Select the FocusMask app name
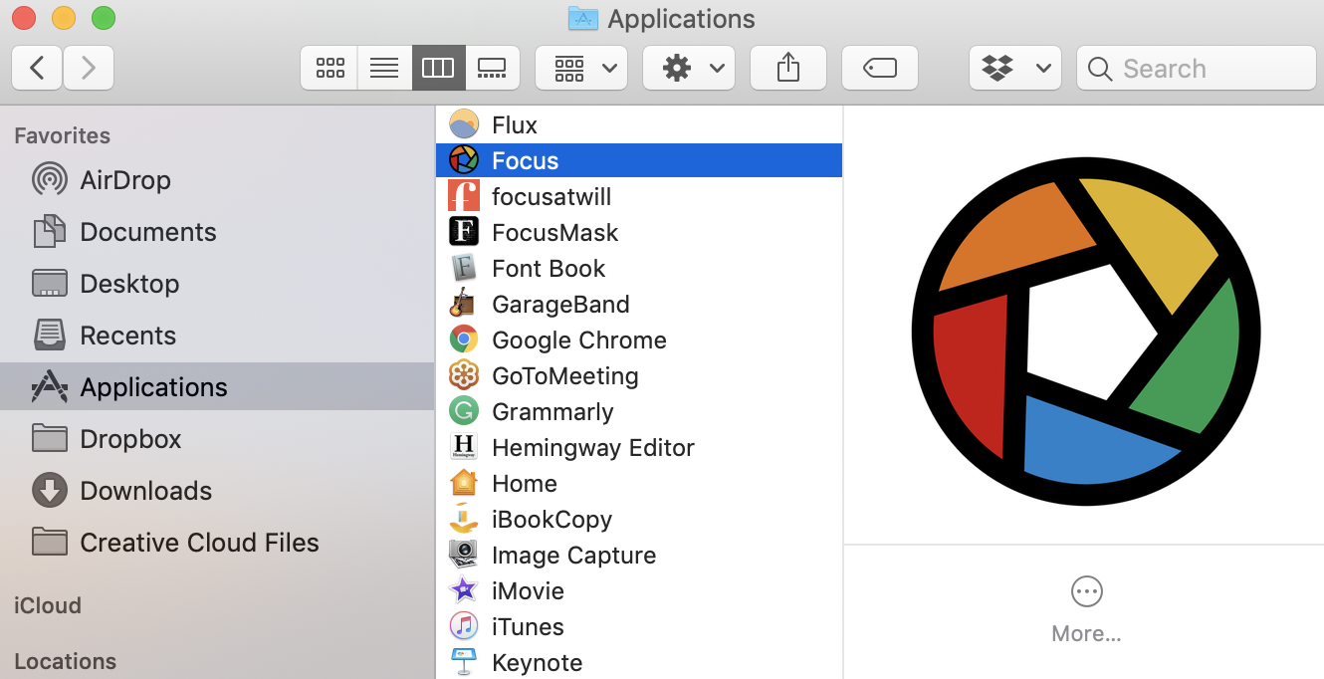This screenshot has height=679, width=1324. [x=555, y=232]
